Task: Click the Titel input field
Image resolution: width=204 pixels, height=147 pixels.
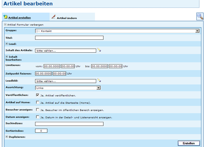Action: click(69, 38)
